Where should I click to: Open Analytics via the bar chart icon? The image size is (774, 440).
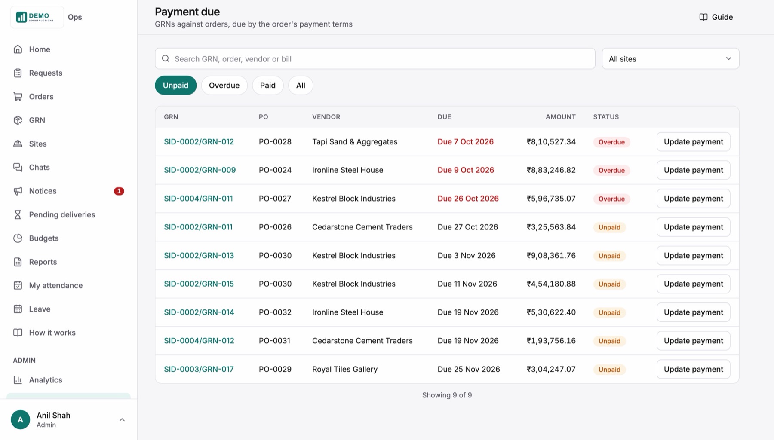point(18,380)
